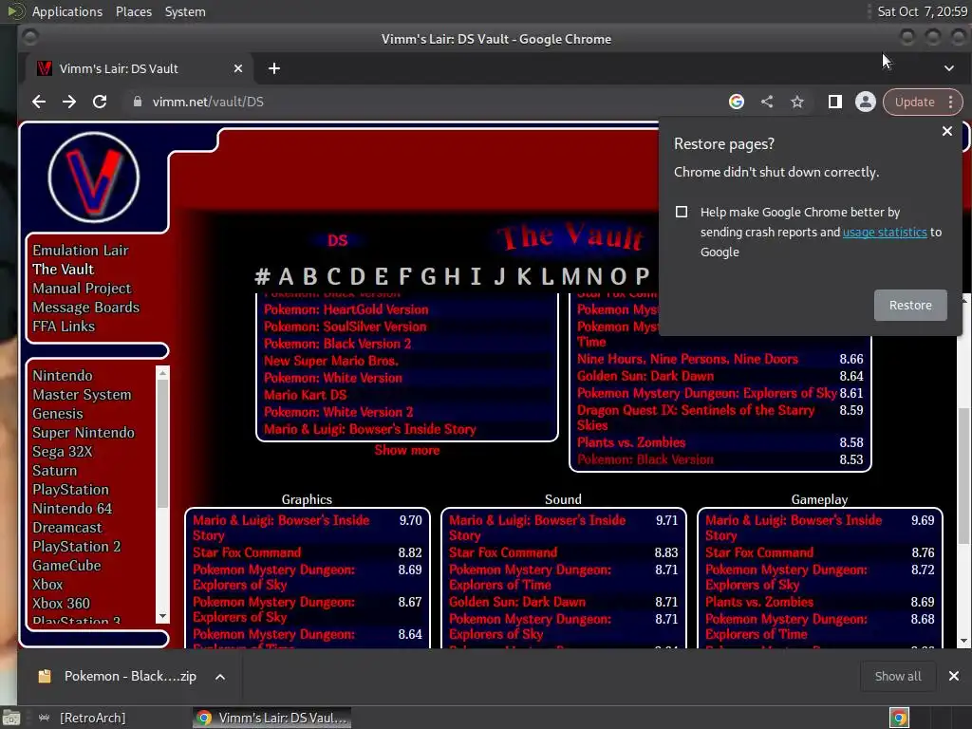Select Nintendo in the systems list
Image resolution: width=972 pixels, height=729 pixels.
[x=63, y=376]
